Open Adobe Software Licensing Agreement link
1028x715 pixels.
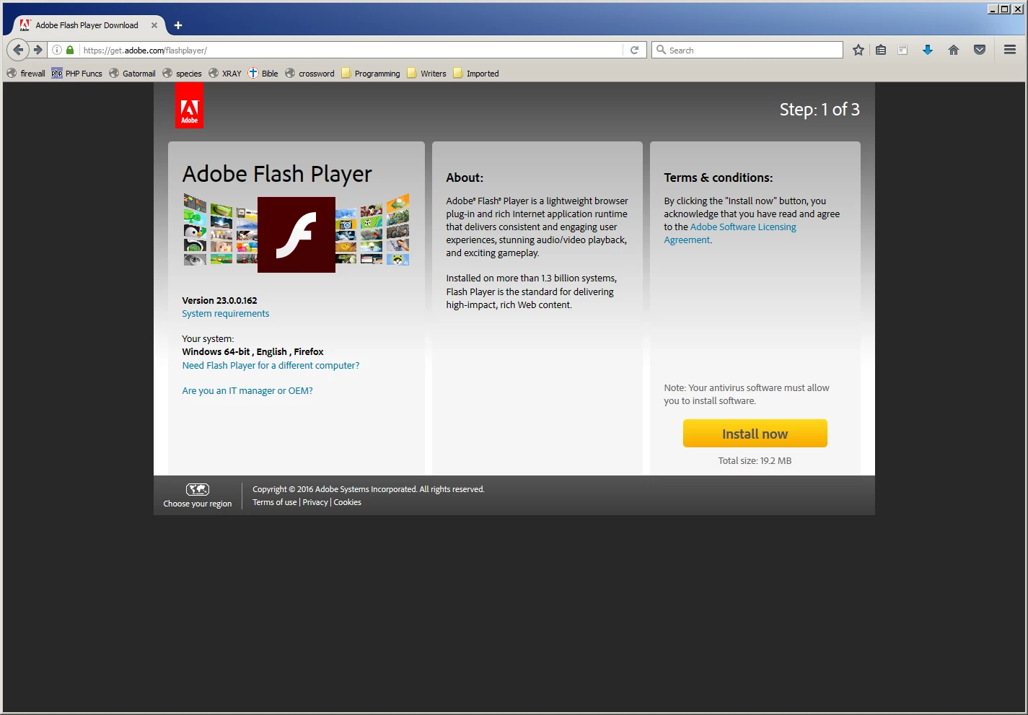[x=730, y=234]
